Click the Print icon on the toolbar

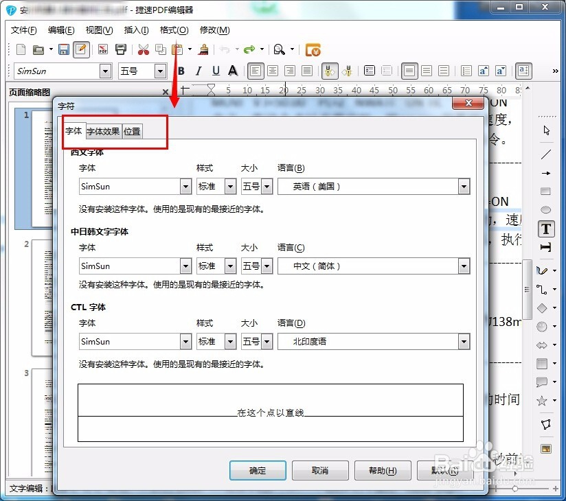pos(122,49)
